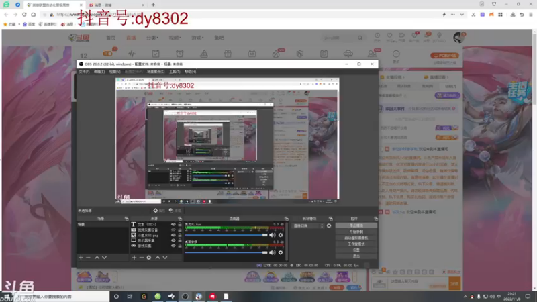This screenshot has height=302, width=537.
Task: Open settings gear for the desktop audio channel
Action: tap(281, 253)
